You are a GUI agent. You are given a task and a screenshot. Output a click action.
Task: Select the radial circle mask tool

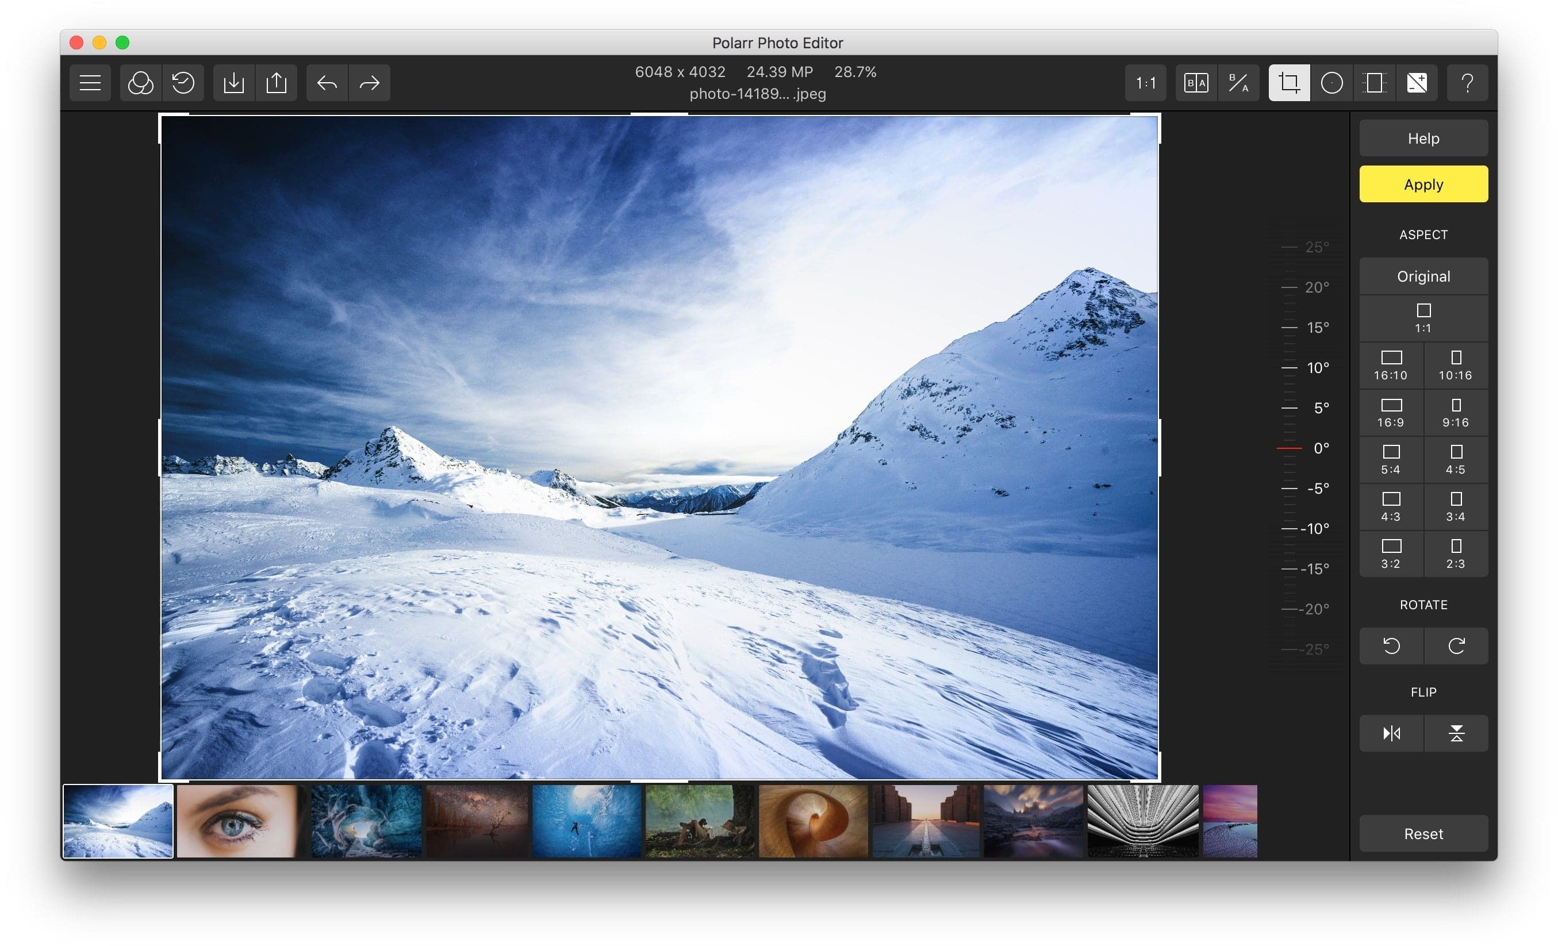point(1331,83)
